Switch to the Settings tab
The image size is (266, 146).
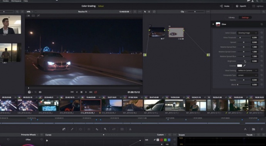point(245,17)
